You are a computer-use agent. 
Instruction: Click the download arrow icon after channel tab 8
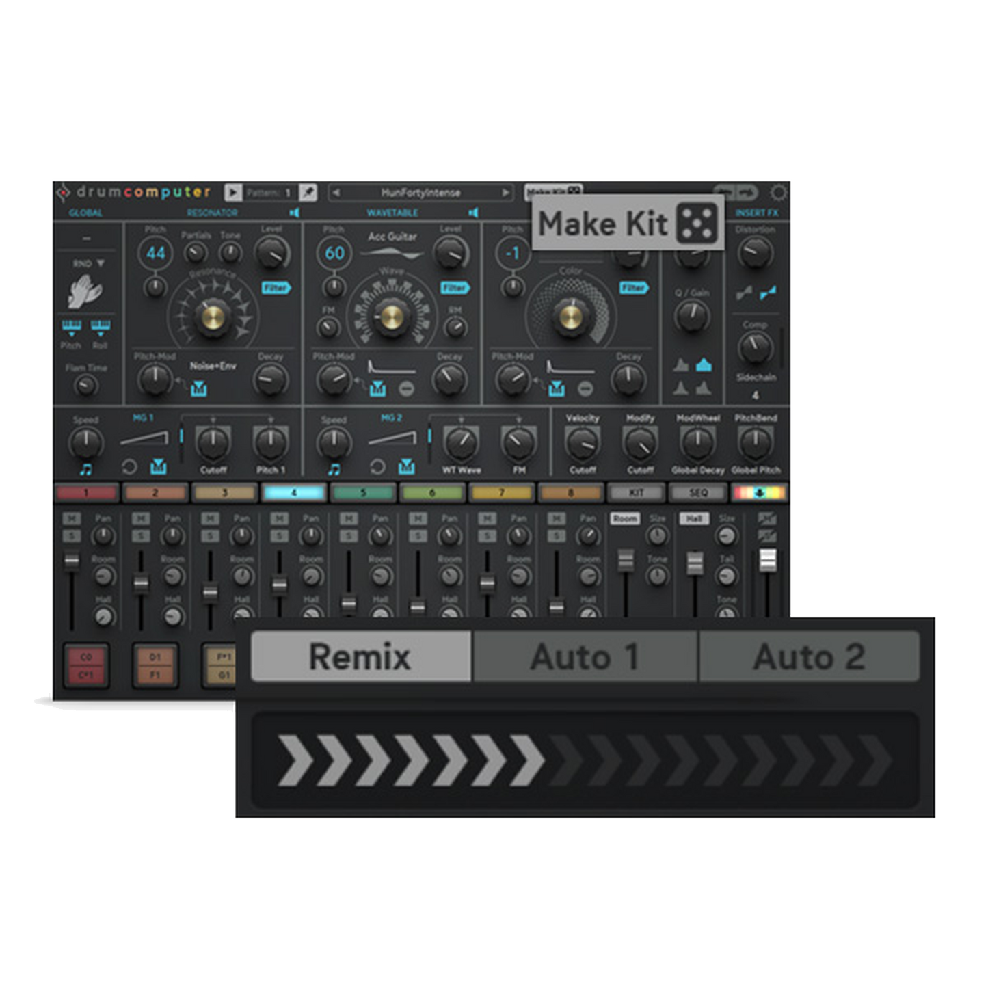tap(761, 492)
